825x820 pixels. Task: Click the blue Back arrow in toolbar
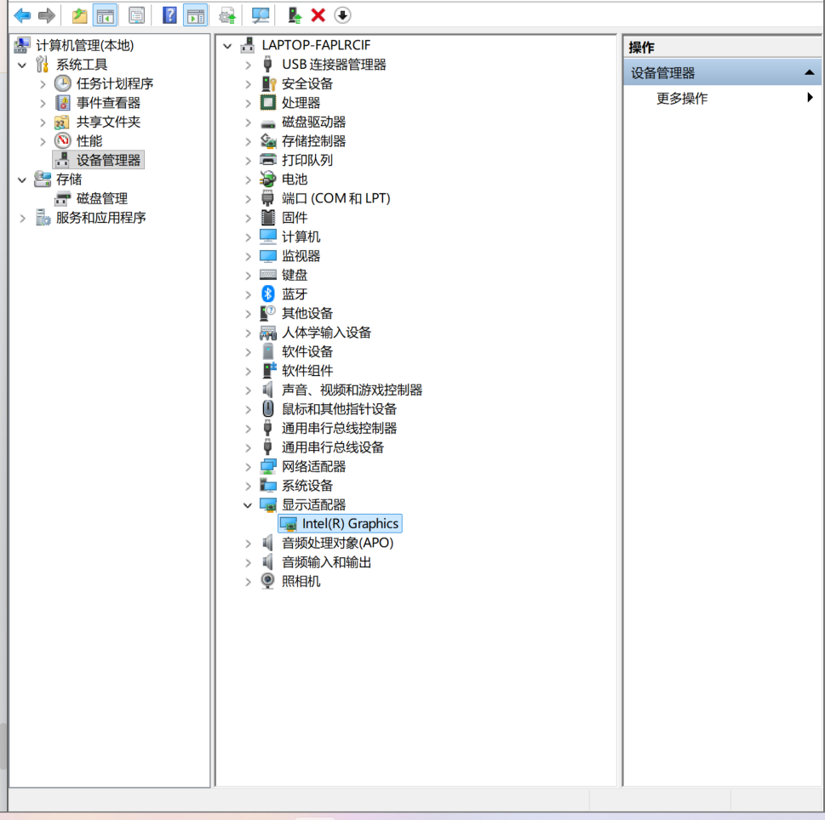tap(22, 15)
